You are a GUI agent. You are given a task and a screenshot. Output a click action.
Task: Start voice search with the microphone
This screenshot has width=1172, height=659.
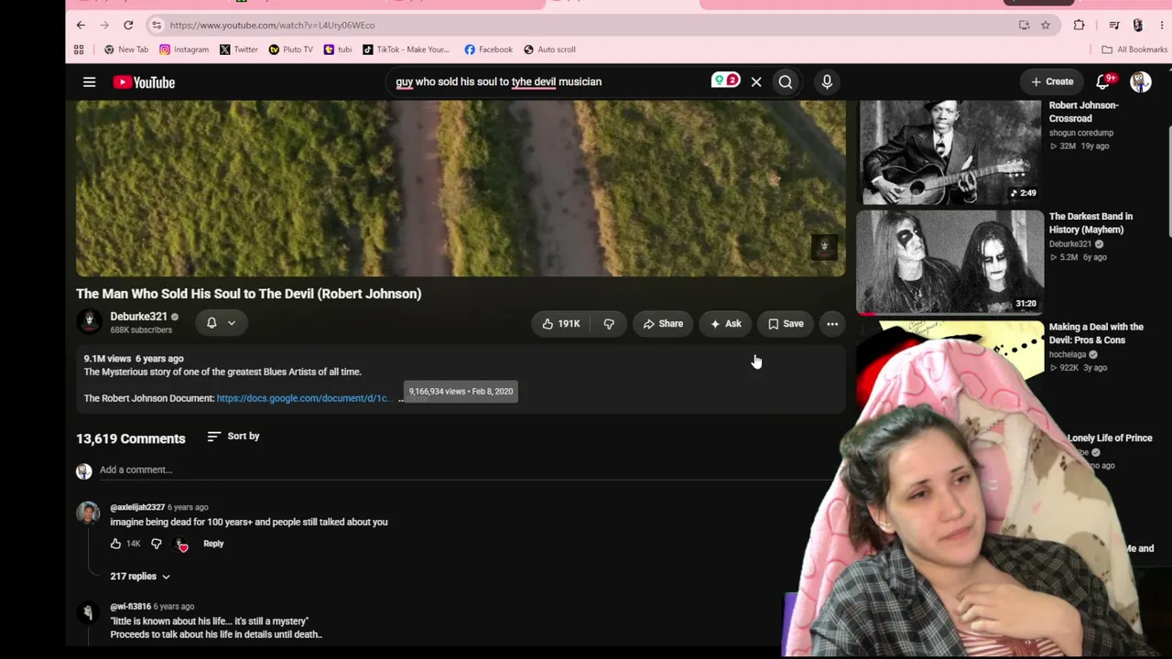click(827, 82)
